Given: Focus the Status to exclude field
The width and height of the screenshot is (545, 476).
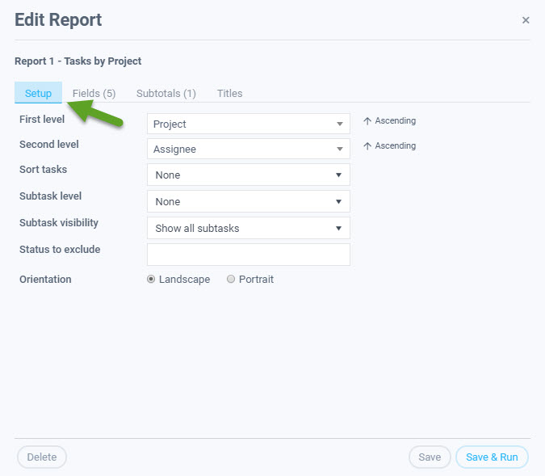Looking at the screenshot, I should point(249,255).
